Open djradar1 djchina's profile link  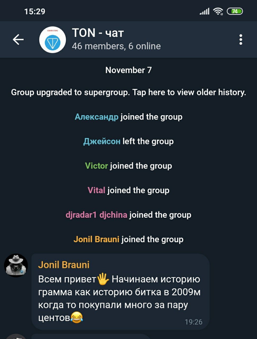pos(96,215)
